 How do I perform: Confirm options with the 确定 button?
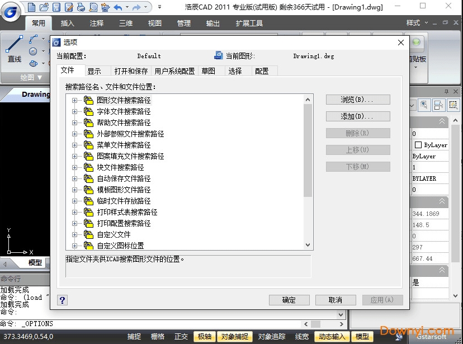(x=289, y=300)
